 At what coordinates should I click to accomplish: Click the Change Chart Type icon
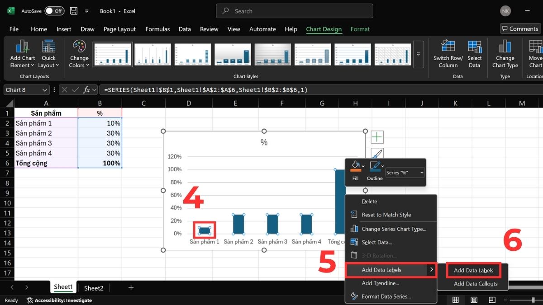click(x=505, y=47)
